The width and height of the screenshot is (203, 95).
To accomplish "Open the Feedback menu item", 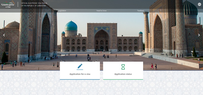I will coord(141,11).
